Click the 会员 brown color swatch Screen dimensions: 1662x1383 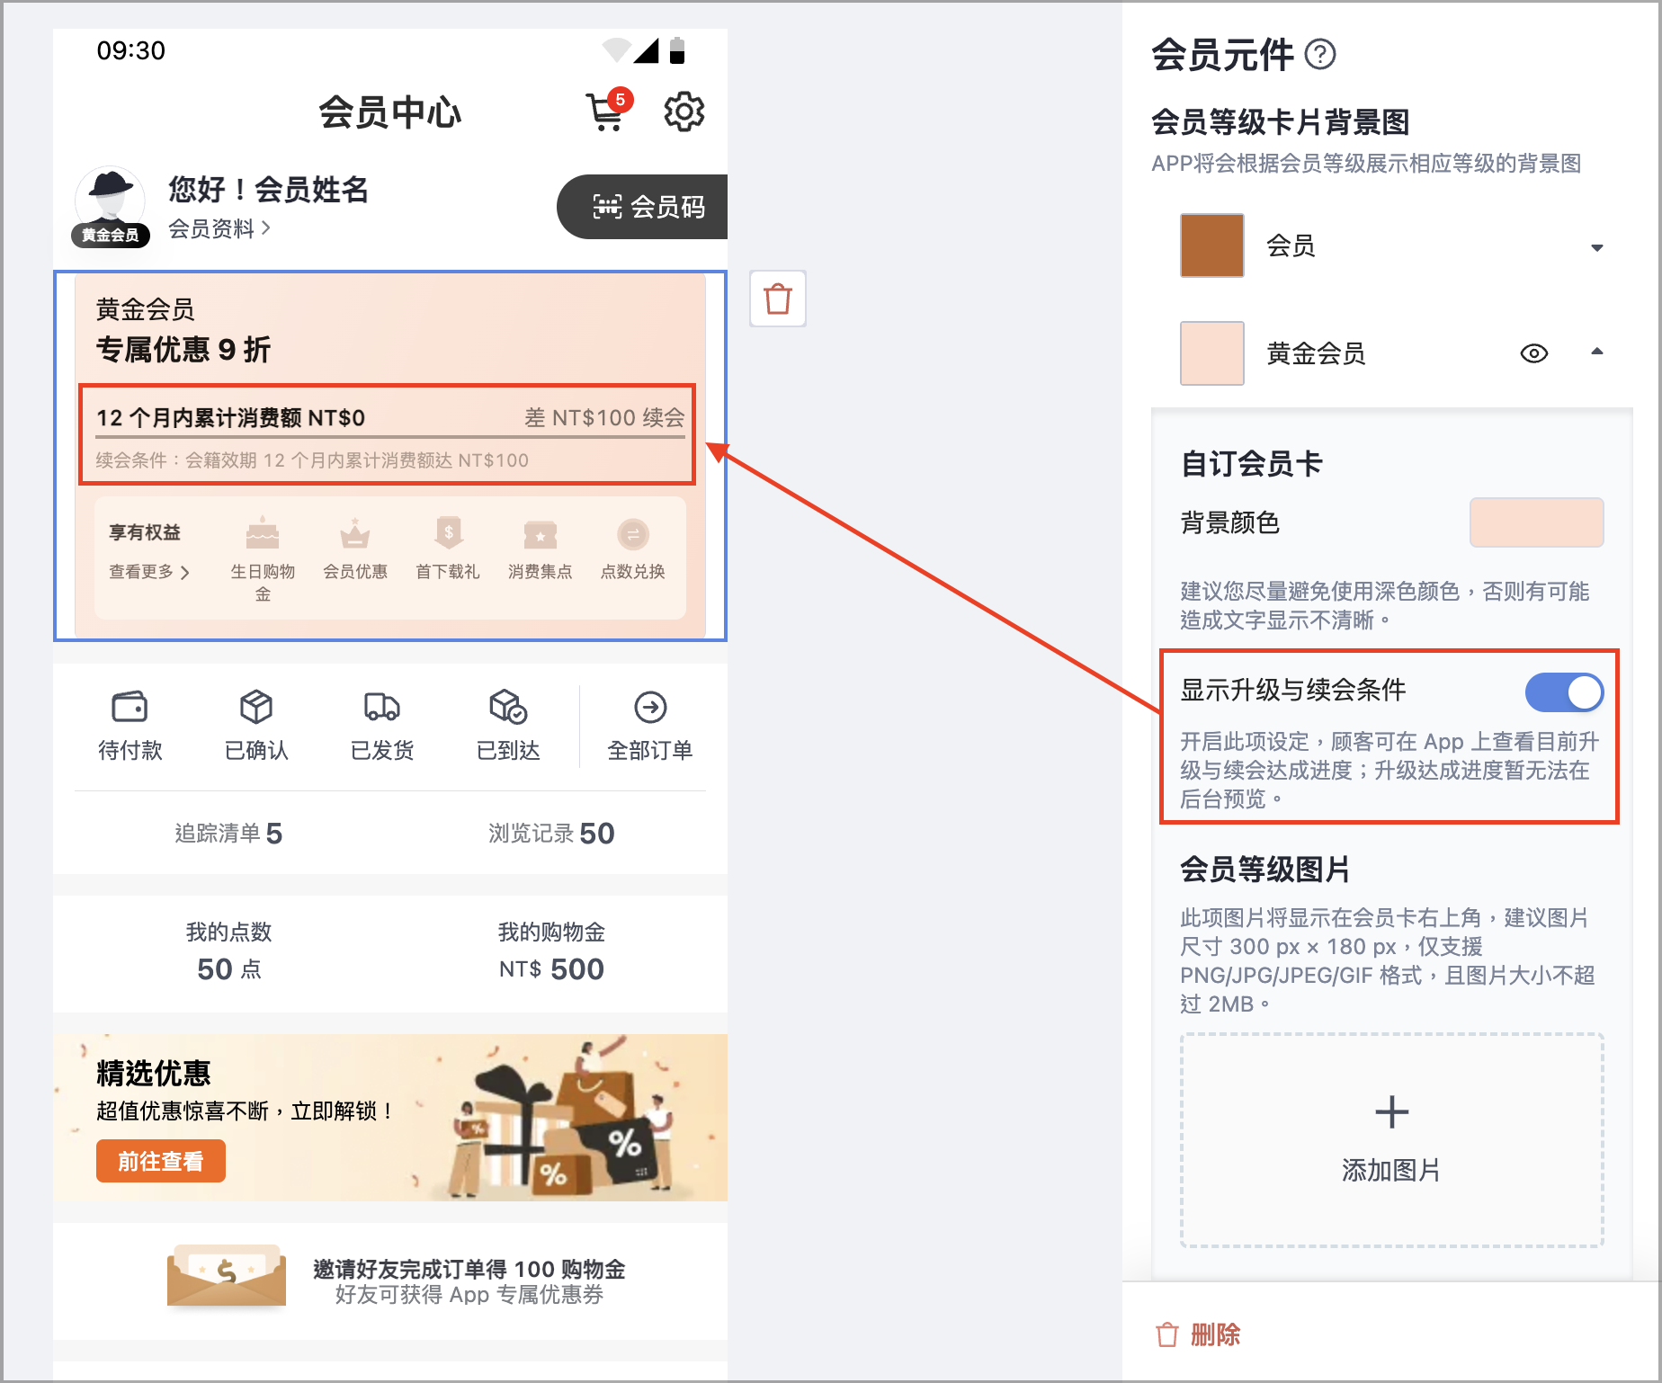[x=1212, y=245]
